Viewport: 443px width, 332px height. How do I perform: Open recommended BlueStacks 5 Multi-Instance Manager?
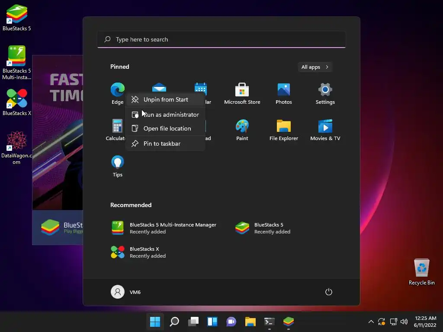click(x=164, y=228)
